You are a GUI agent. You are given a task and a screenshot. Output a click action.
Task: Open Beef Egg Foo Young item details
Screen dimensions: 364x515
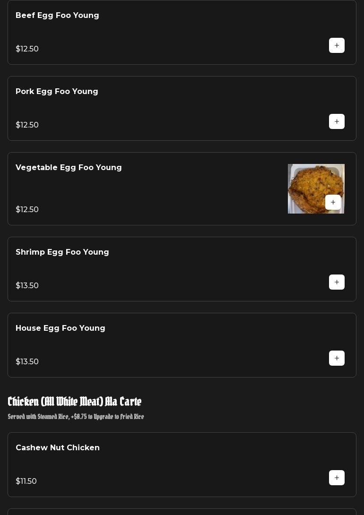57,16
